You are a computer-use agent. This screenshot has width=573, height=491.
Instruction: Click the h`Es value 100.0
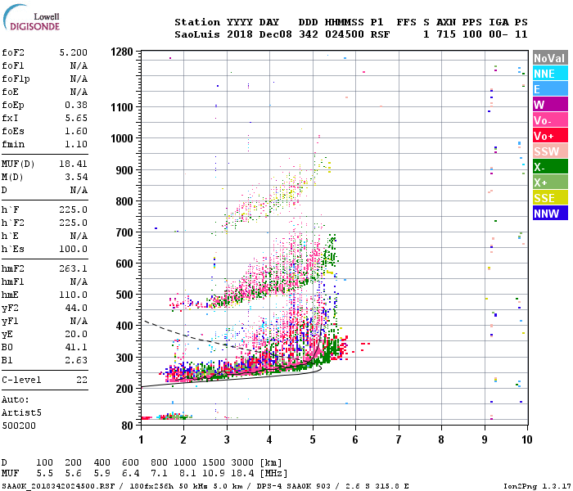click(x=74, y=249)
